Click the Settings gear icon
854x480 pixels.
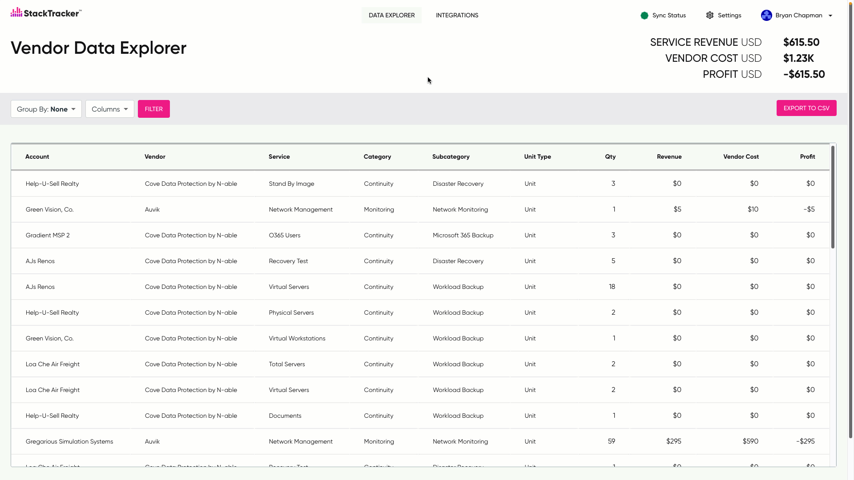tap(710, 15)
